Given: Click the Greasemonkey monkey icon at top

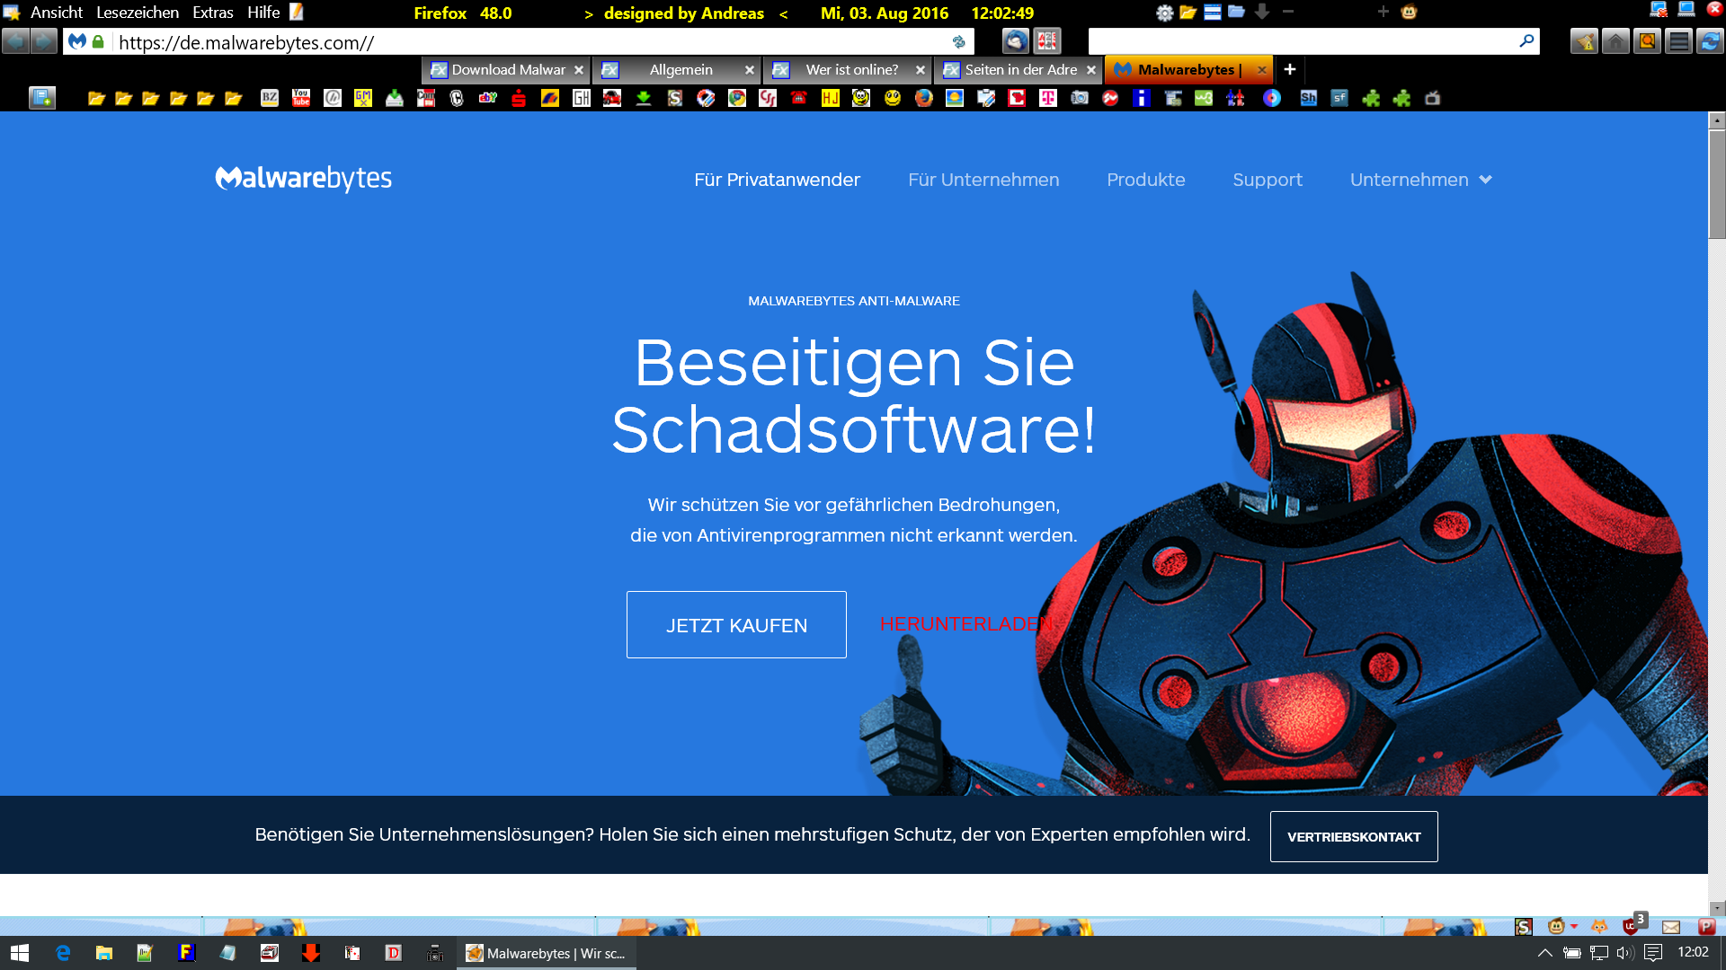Looking at the screenshot, I should pyautogui.click(x=1409, y=13).
